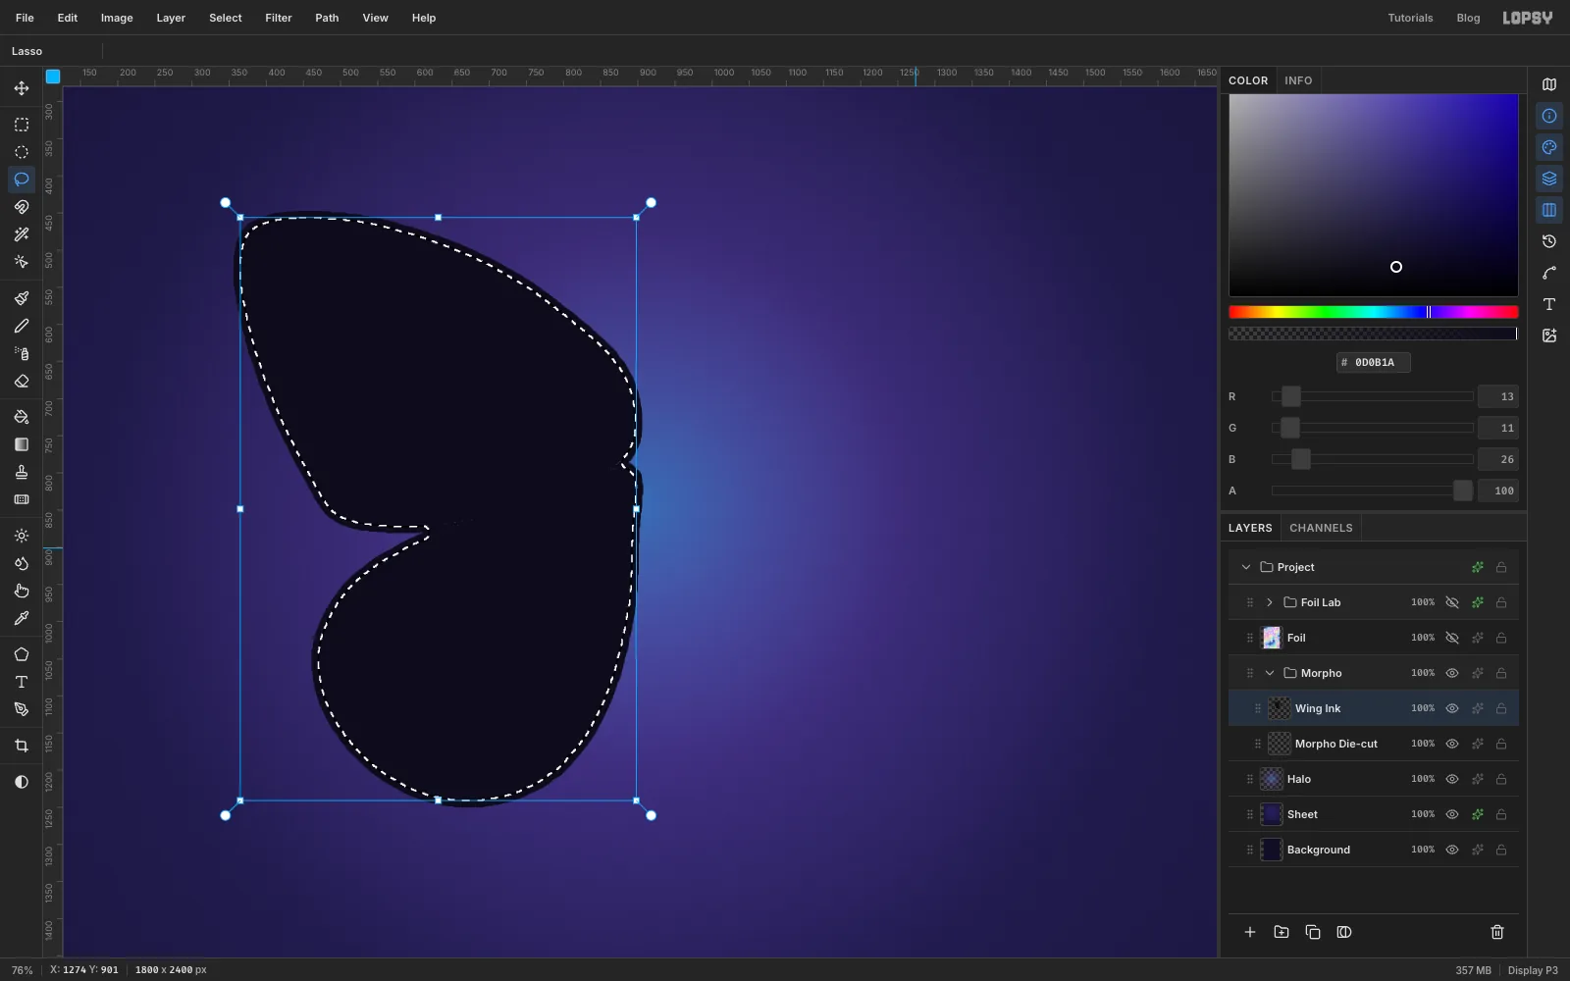Viewport: 1570px width, 981px height.
Task: Select the Crop tool
Action: [x=22, y=746]
